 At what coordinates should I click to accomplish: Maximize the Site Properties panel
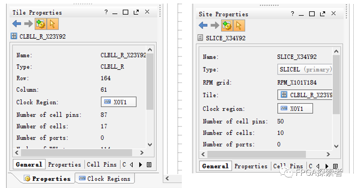click(312, 14)
